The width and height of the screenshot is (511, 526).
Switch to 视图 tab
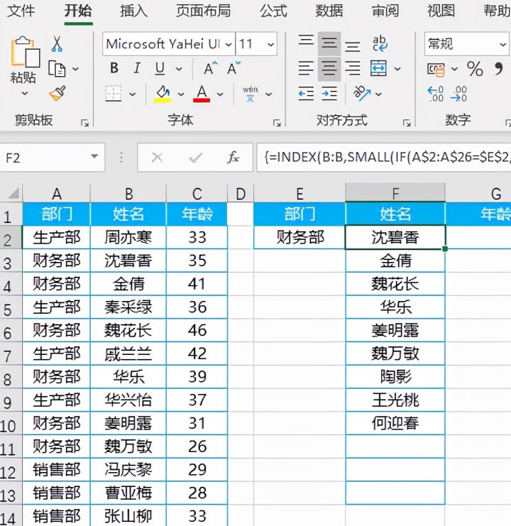[441, 11]
